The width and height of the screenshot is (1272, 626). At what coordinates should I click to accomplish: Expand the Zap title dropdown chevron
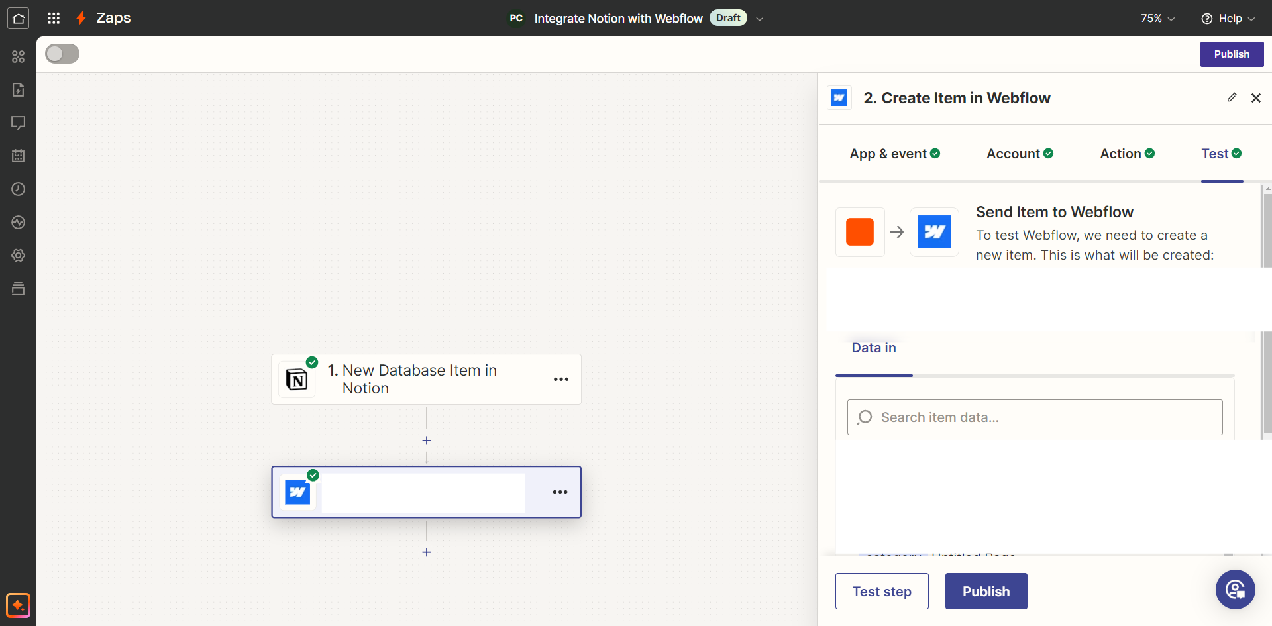(x=760, y=19)
